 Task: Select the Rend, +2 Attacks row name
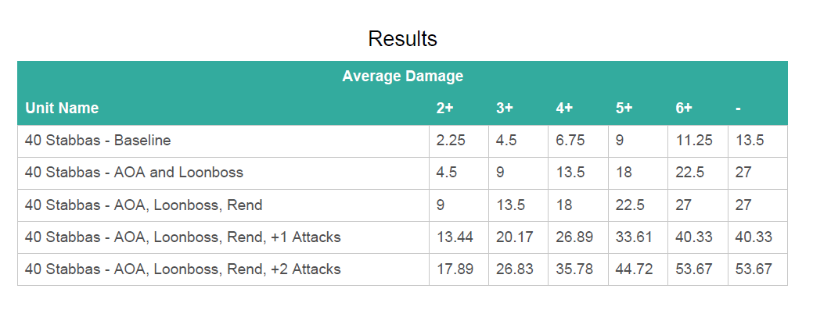(x=182, y=269)
